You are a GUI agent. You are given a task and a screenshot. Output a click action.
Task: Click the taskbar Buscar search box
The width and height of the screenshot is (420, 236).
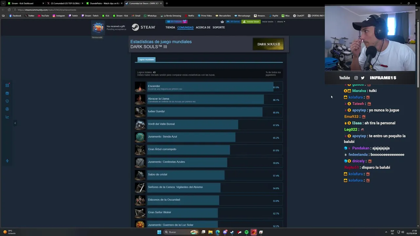pyautogui.click(x=182, y=232)
